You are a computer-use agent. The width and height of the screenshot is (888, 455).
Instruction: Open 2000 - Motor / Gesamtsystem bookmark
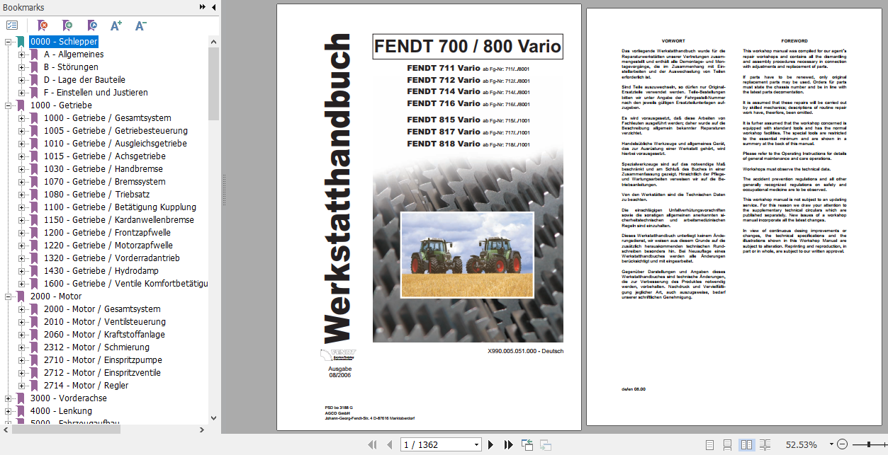click(x=101, y=309)
